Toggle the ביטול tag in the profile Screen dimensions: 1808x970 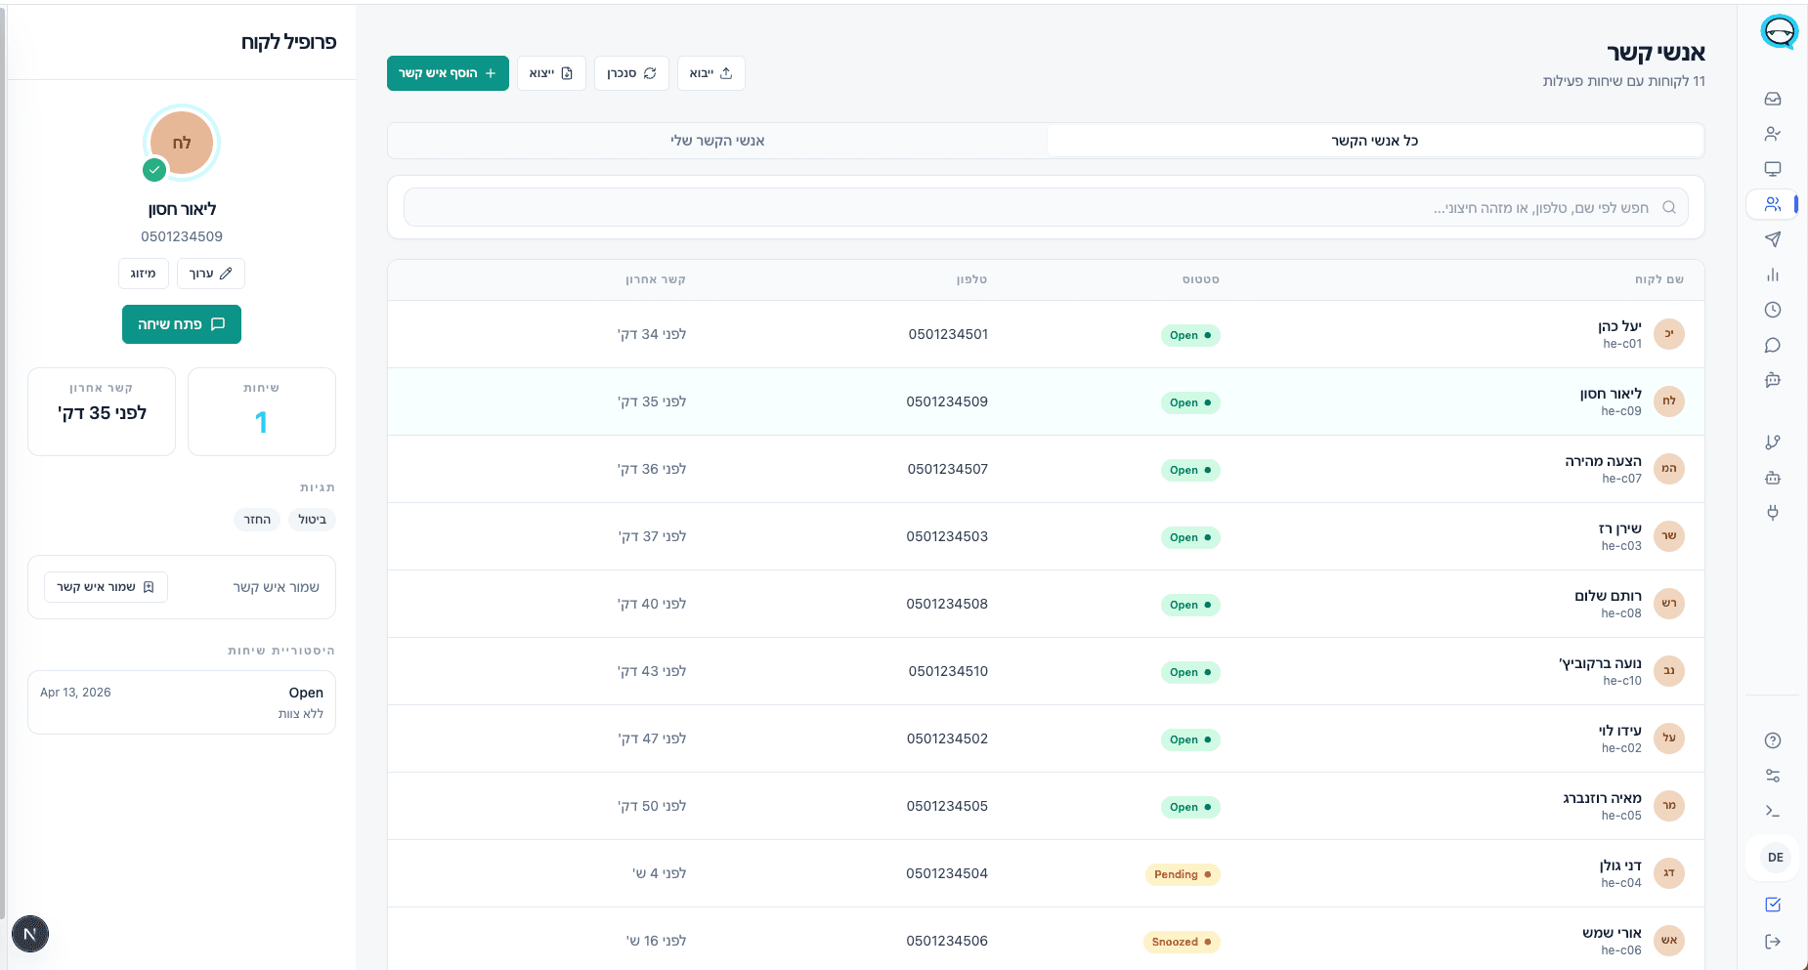click(312, 519)
